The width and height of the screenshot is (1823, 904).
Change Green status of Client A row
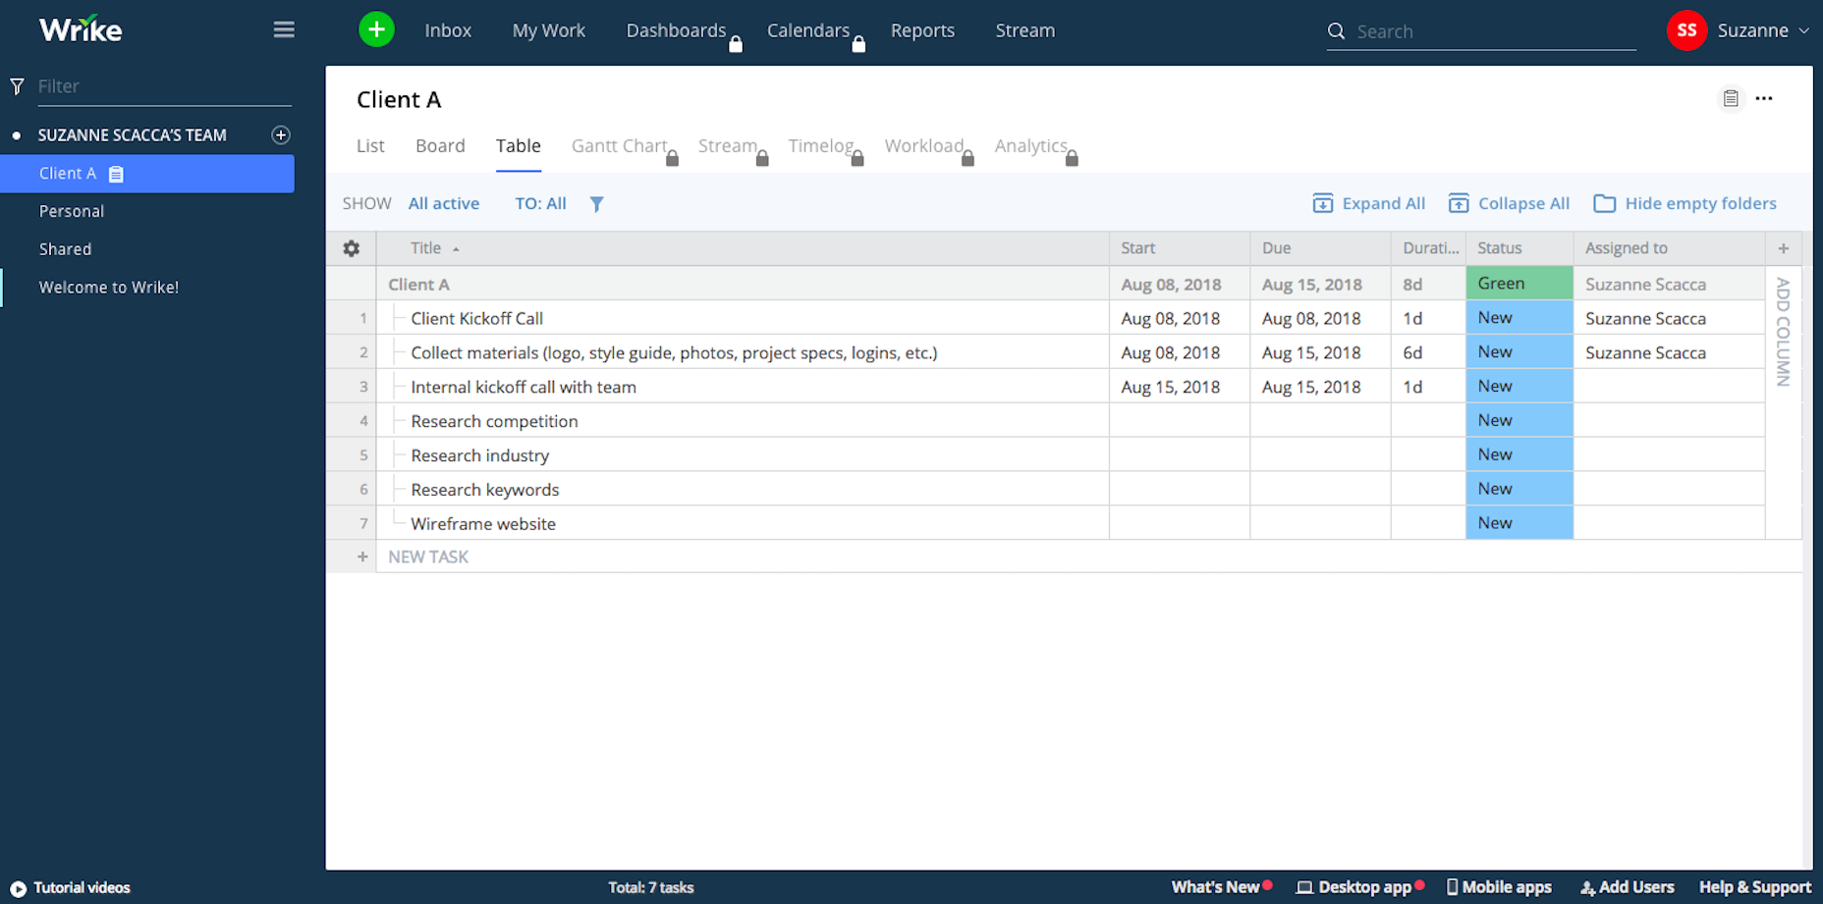[1519, 284]
